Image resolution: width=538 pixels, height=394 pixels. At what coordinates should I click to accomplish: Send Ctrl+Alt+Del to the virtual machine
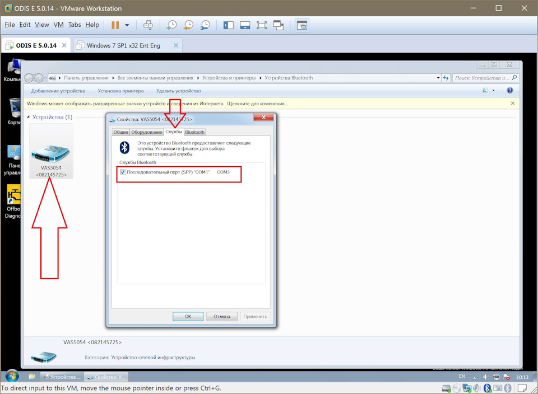[148, 25]
